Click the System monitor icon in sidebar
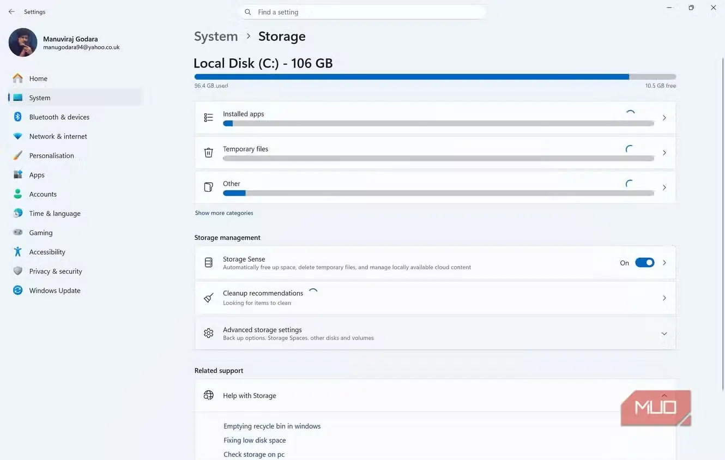725x460 pixels. pyautogui.click(x=18, y=98)
